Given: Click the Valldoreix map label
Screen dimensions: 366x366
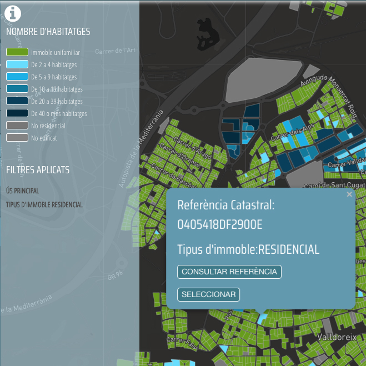Looking at the screenshot, I should click(337, 337).
